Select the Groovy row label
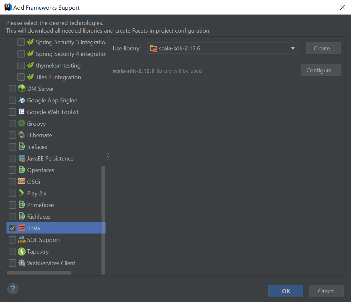Screen dimensions: 351x302 click(36, 124)
